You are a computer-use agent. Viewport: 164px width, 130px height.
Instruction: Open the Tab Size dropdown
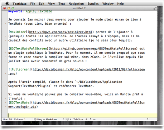82,119
